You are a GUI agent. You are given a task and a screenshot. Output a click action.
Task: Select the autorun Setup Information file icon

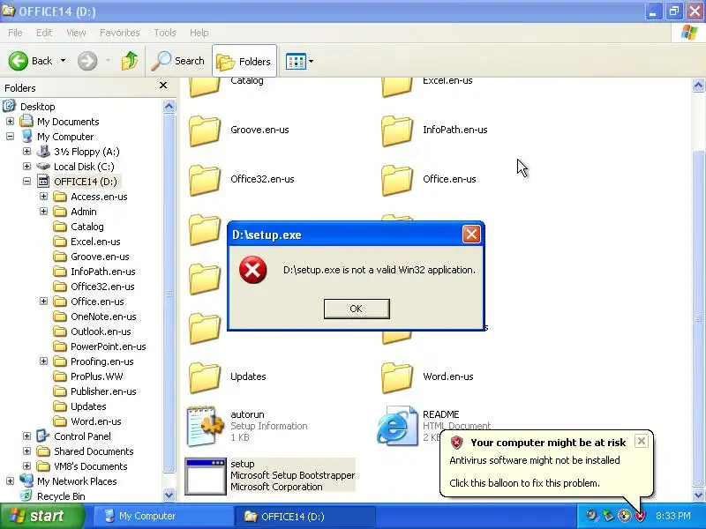click(x=206, y=426)
